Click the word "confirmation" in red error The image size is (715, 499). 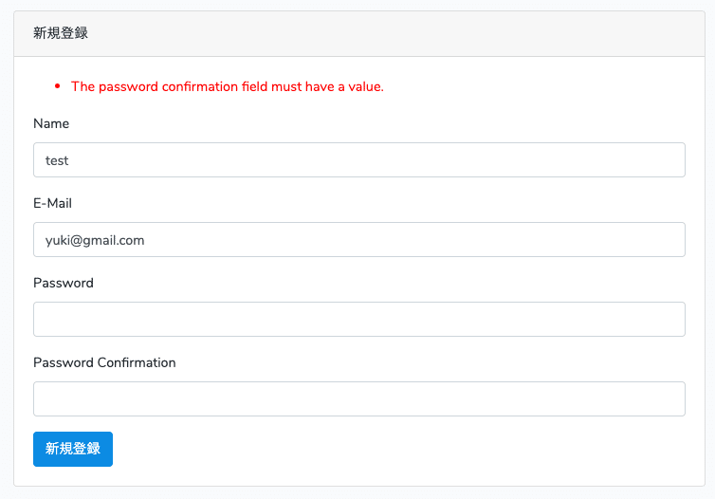[x=198, y=86]
